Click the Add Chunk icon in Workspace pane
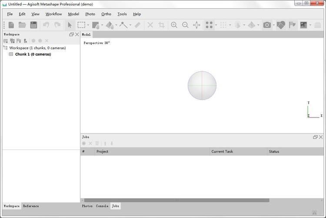The width and height of the screenshot is (326, 218). (x=6, y=41)
